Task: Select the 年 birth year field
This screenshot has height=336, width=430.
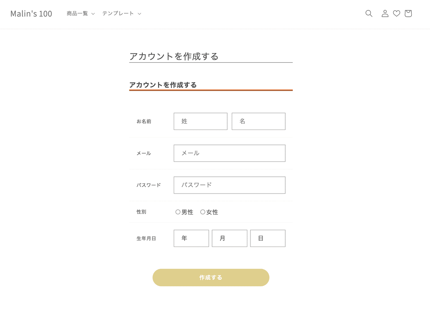Action: (x=191, y=238)
